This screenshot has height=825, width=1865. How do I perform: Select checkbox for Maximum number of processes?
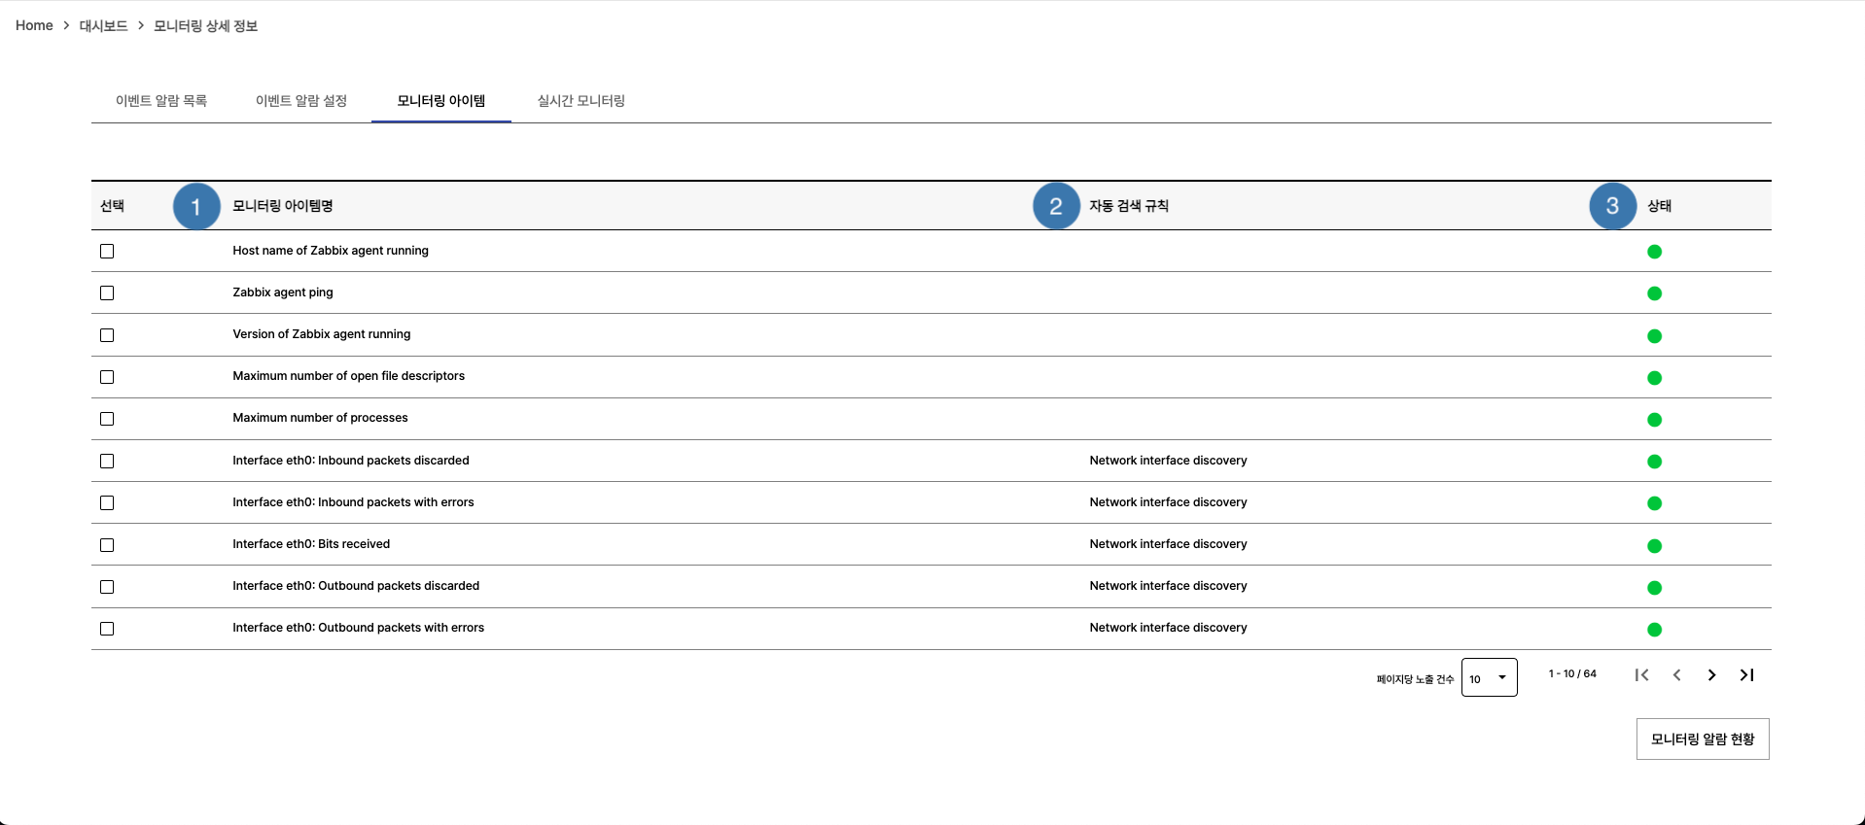[x=107, y=419]
